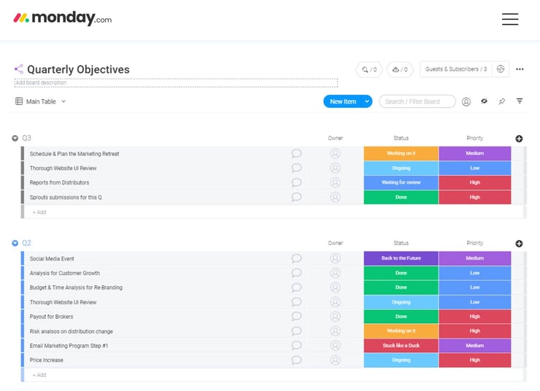Change the 'Stuck like a Duck' status cell
The image size is (540, 391).
point(401,346)
